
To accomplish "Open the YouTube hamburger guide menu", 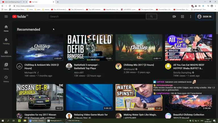I will tap(6, 17).
